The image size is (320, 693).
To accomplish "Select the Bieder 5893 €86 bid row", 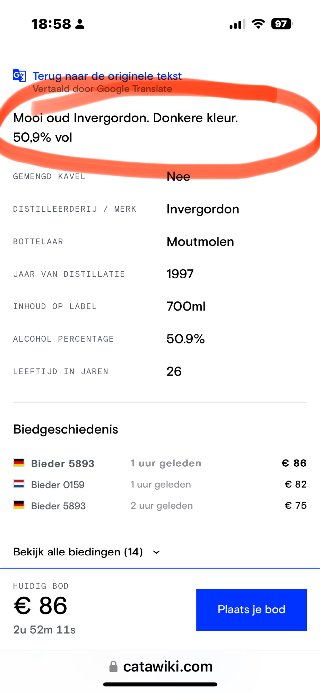I will [160, 463].
